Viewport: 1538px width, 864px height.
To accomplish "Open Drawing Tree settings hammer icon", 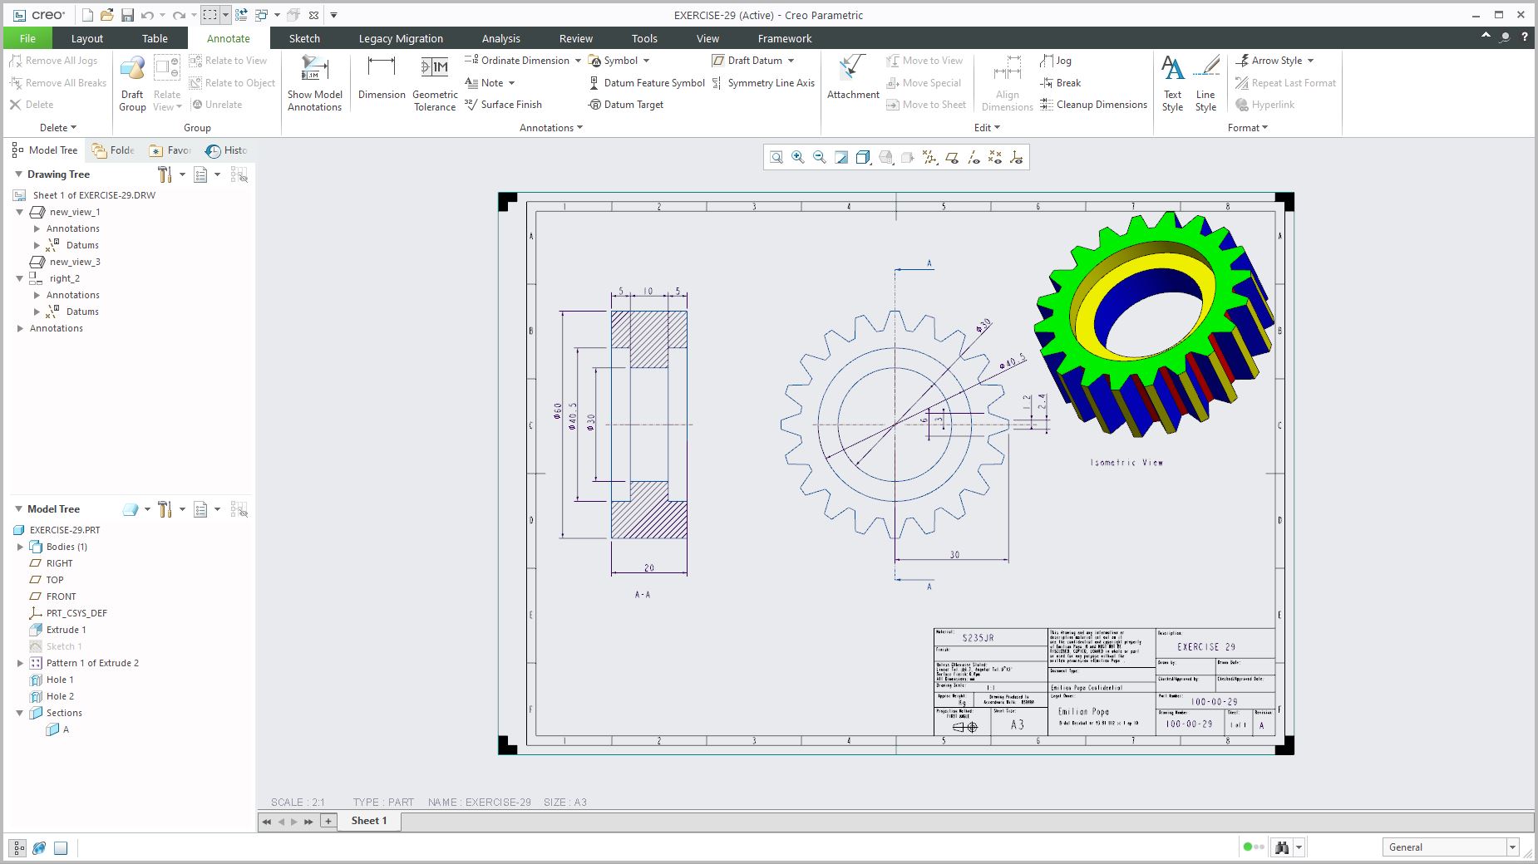I will click(165, 174).
